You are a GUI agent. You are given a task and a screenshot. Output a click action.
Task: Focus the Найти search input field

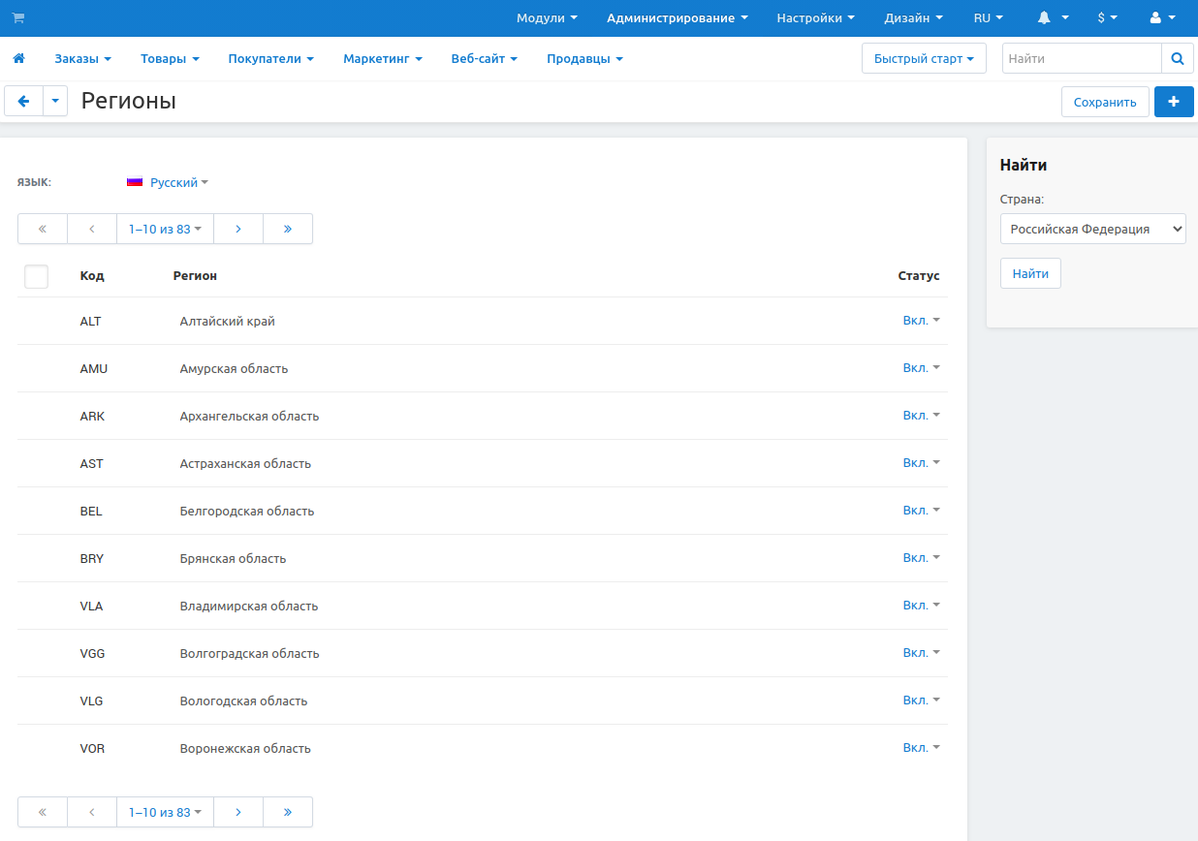[x=1081, y=59]
